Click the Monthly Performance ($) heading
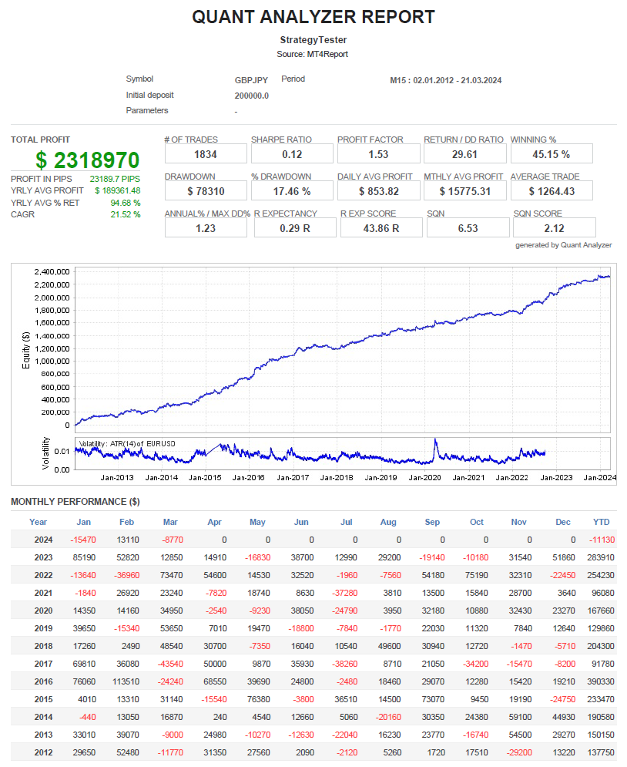This screenshot has width=627, height=767. pos(75,502)
